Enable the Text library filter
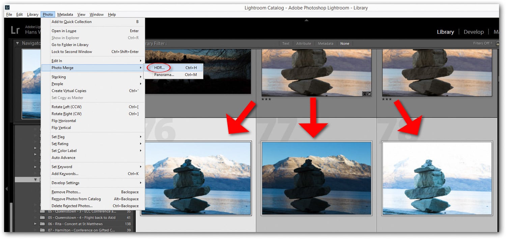 pyautogui.click(x=286, y=44)
